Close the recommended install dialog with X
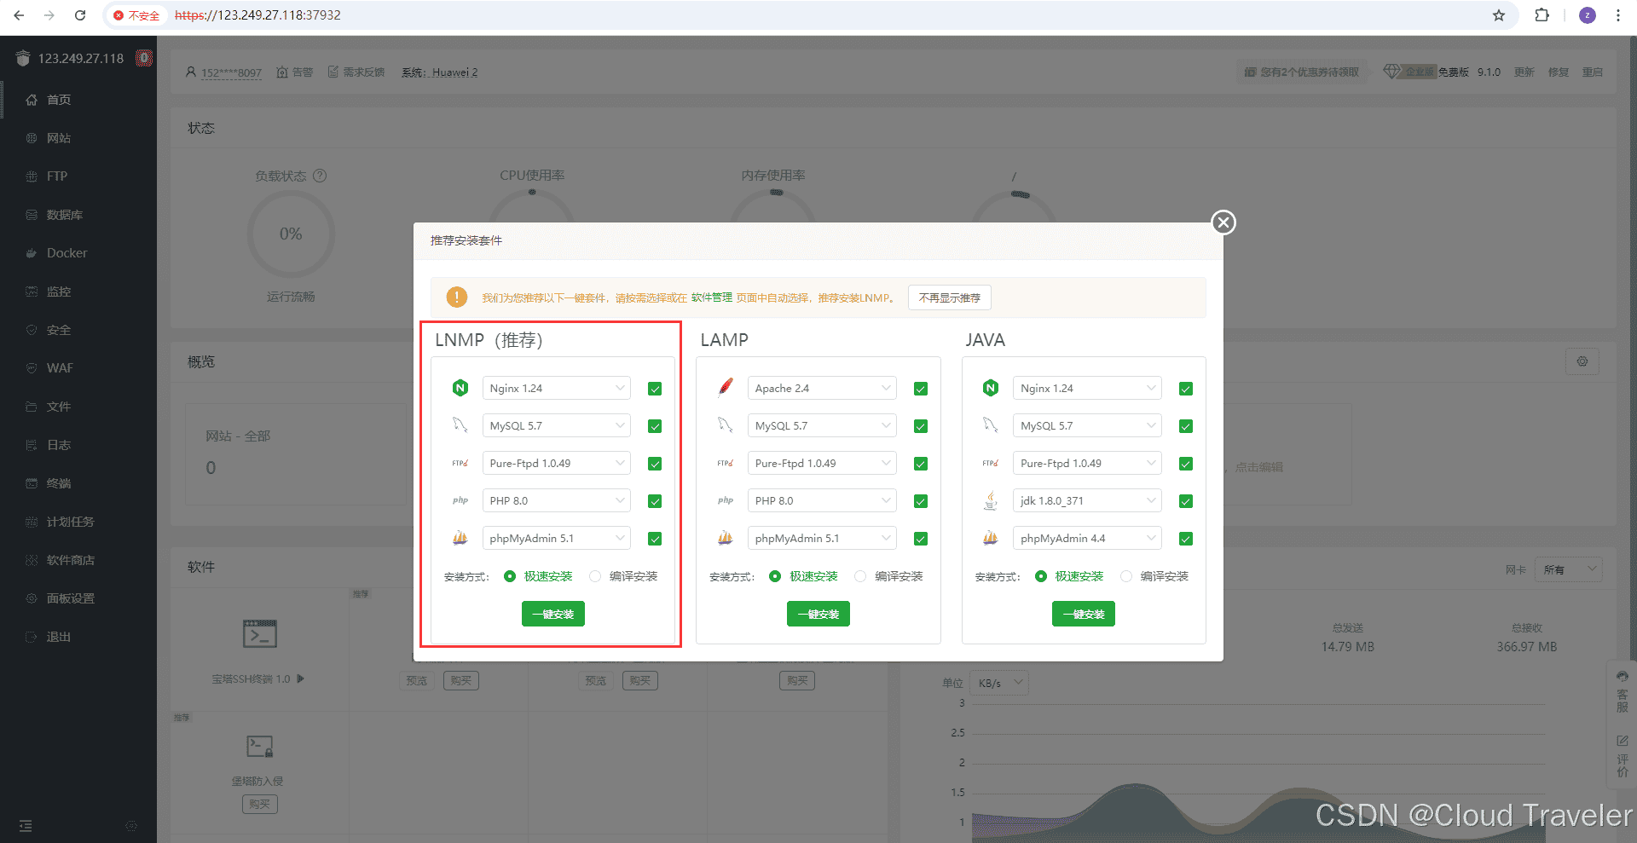 click(x=1223, y=222)
